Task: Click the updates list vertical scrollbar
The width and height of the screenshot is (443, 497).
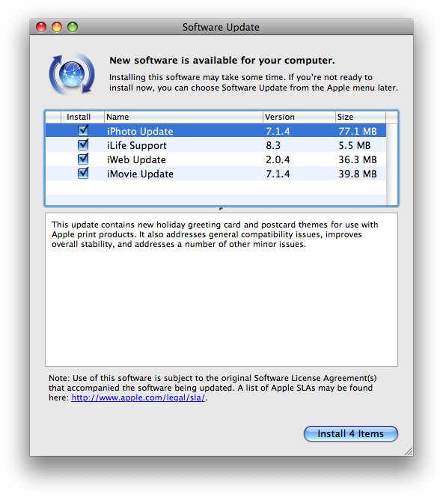Action: (x=391, y=164)
